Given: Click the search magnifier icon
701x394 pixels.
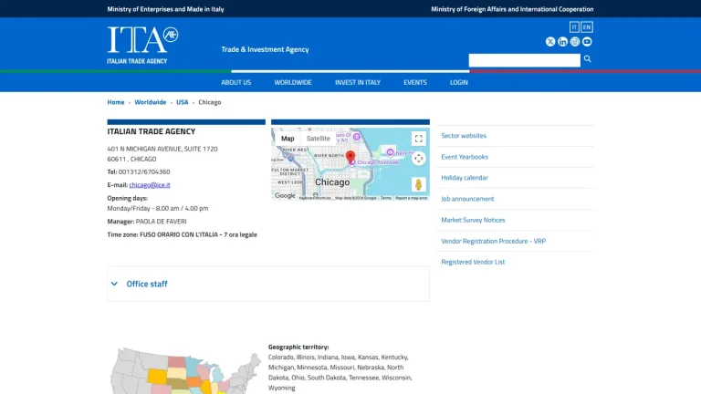Looking at the screenshot, I should click(588, 59).
